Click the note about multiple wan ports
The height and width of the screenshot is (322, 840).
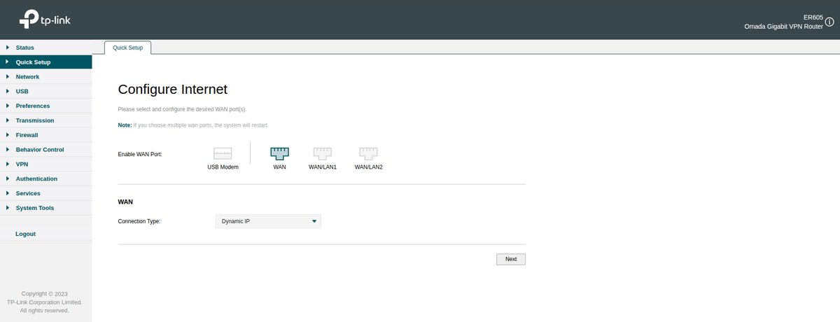(x=193, y=125)
